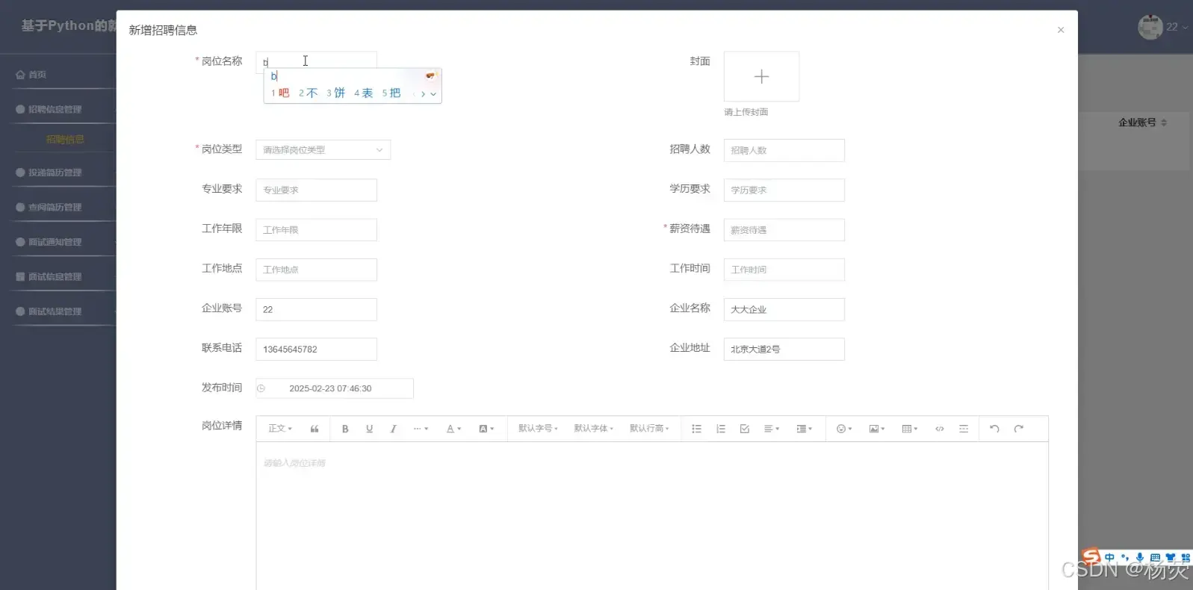
Task: Open the background color dropdown
Action: pyautogui.click(x=486, y=429)
